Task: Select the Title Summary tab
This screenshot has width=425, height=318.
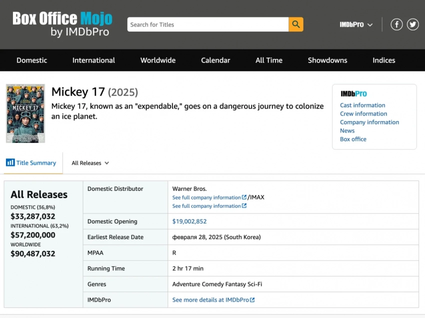Action: 31,163
